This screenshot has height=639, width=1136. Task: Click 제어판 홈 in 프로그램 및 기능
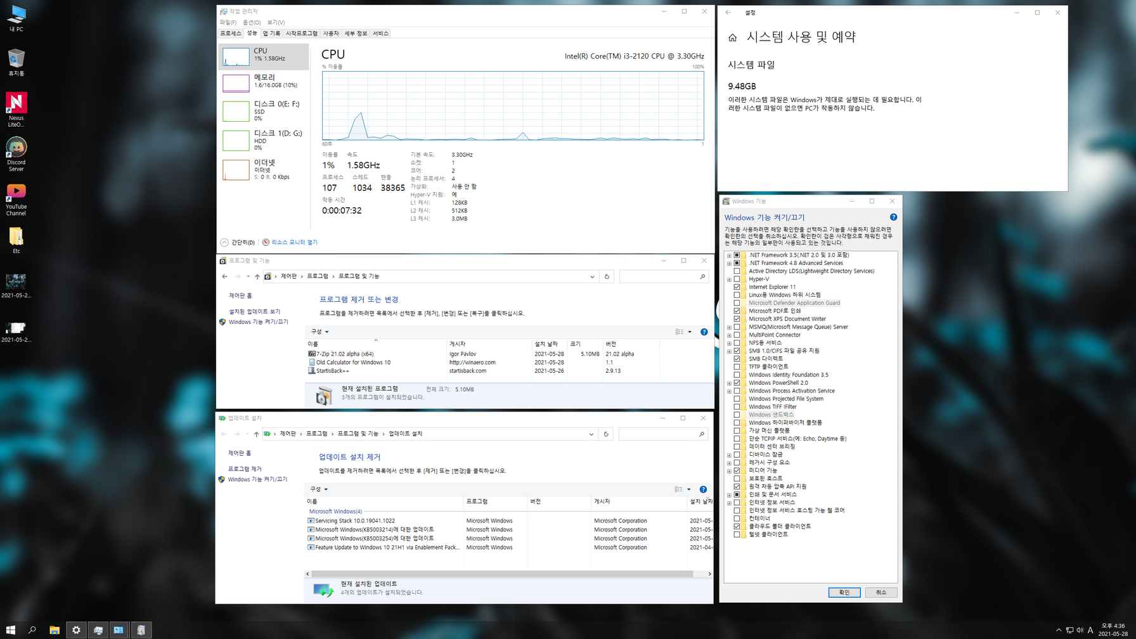(240, 296)
